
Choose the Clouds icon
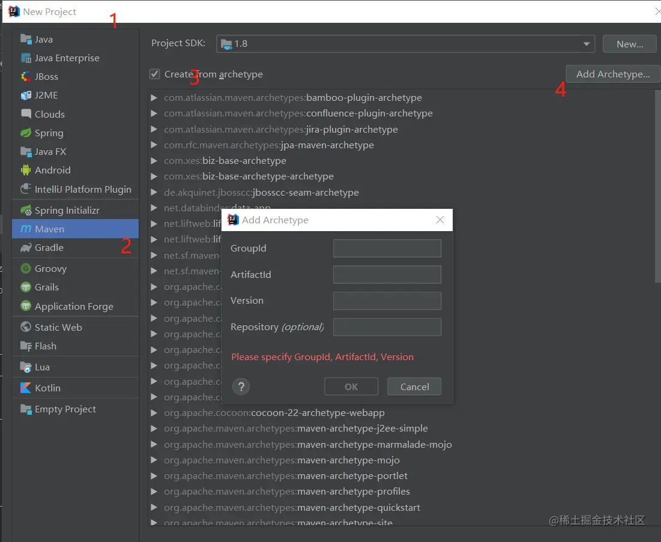(x=26, y=114)
